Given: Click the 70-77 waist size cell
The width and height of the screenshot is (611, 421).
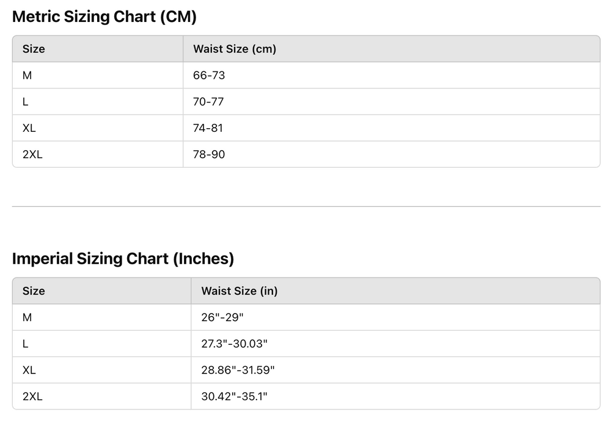Looking at the screenshot, I should click(208, 102).
